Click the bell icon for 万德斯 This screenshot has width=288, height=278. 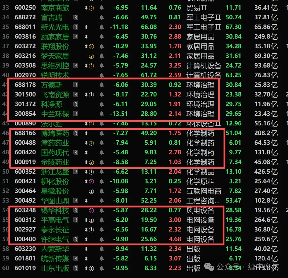tap(102, 85)
